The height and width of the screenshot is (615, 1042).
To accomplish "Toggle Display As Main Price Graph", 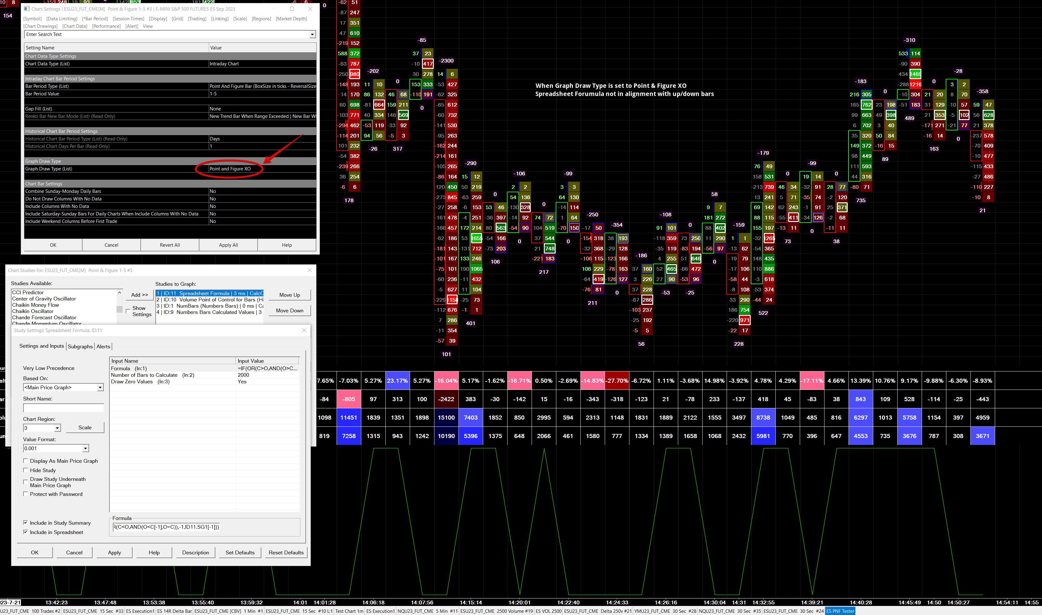I will click(26, 461).
